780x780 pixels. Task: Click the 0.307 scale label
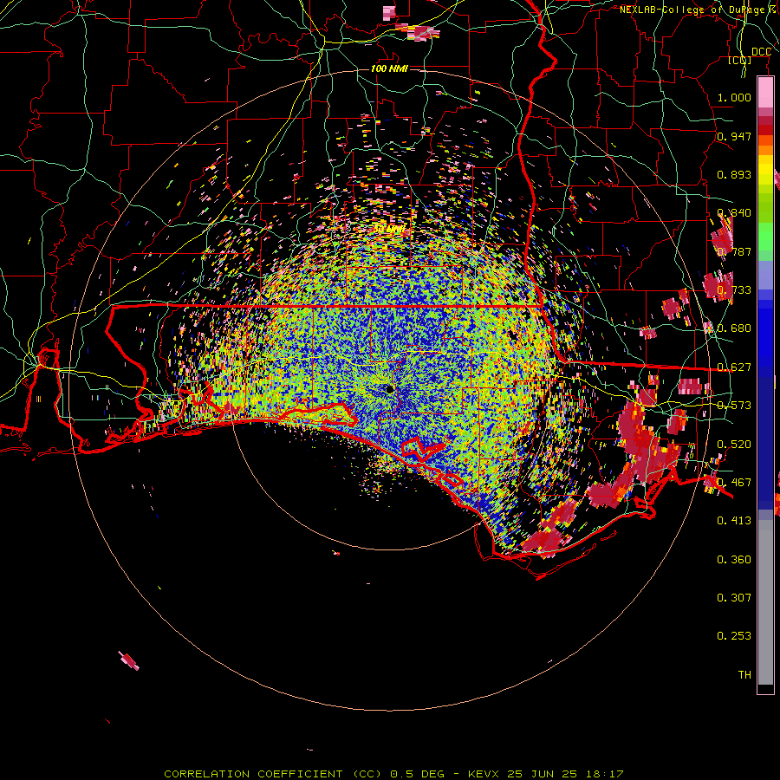[734, 598]
